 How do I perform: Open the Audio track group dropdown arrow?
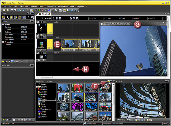[45, 22]
